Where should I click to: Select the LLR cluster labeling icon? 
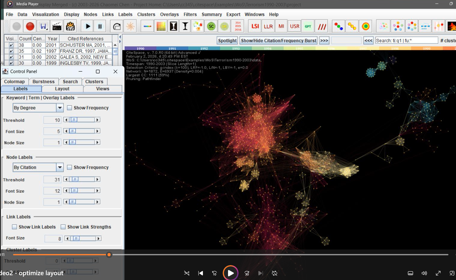pyautogui.click(x=268, y=26)
